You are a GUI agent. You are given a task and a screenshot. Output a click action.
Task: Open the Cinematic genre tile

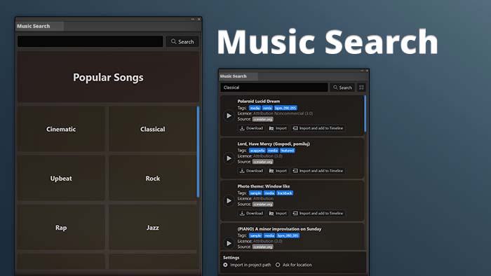(x=61, y=129)
